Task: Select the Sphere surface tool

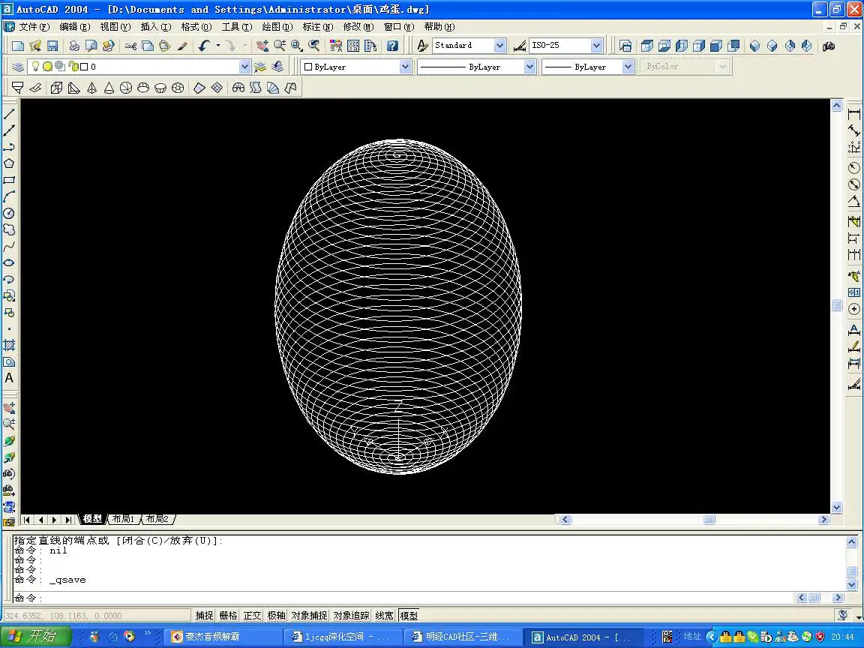Action: (126, 88)
